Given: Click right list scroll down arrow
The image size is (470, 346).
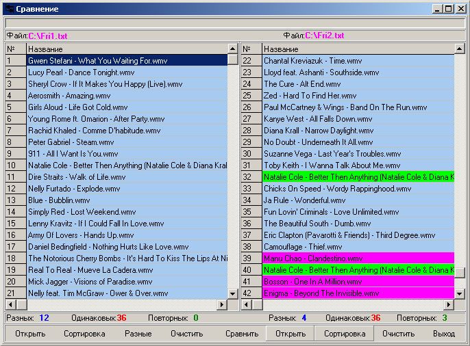Looking at the screenshot, I should tap(459, 293).
